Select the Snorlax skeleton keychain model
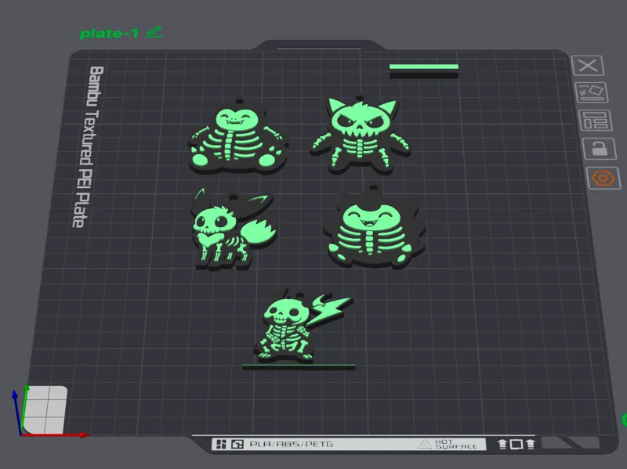Image resolution: width=627 pixels, height=469 pixels. coord(238,135)
